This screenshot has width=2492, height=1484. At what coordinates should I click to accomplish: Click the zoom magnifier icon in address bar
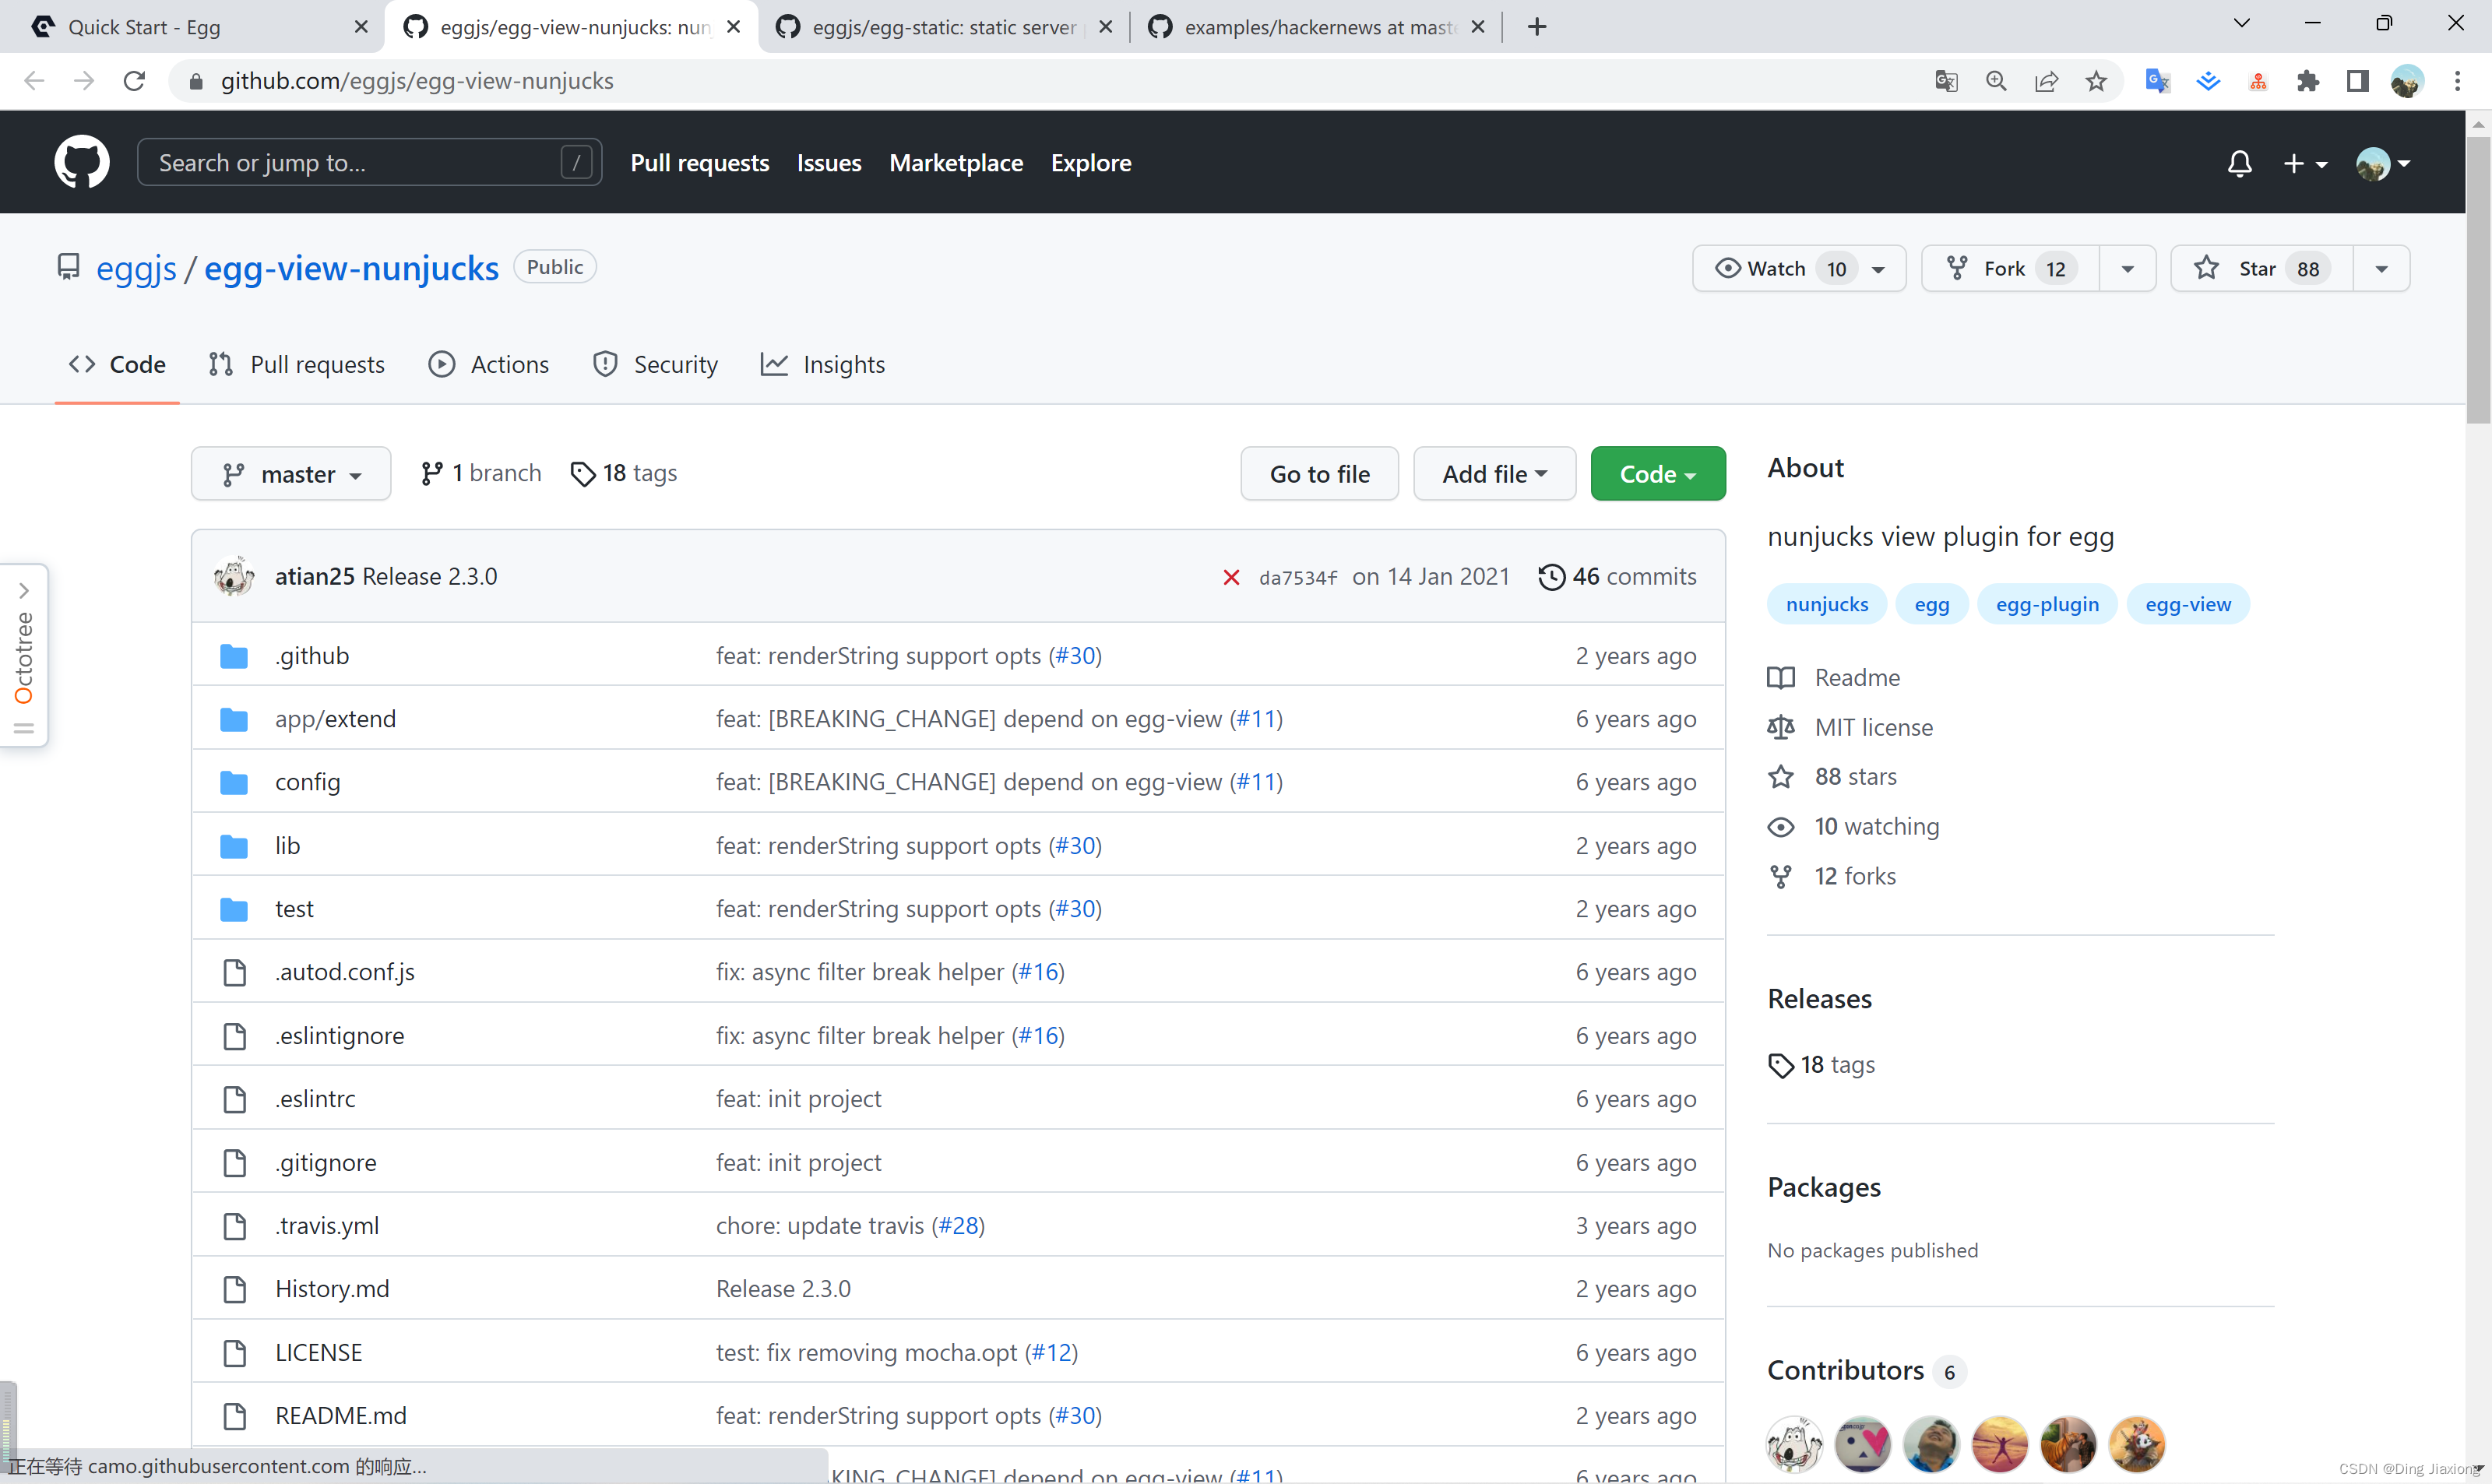(x=1996, y=81)
